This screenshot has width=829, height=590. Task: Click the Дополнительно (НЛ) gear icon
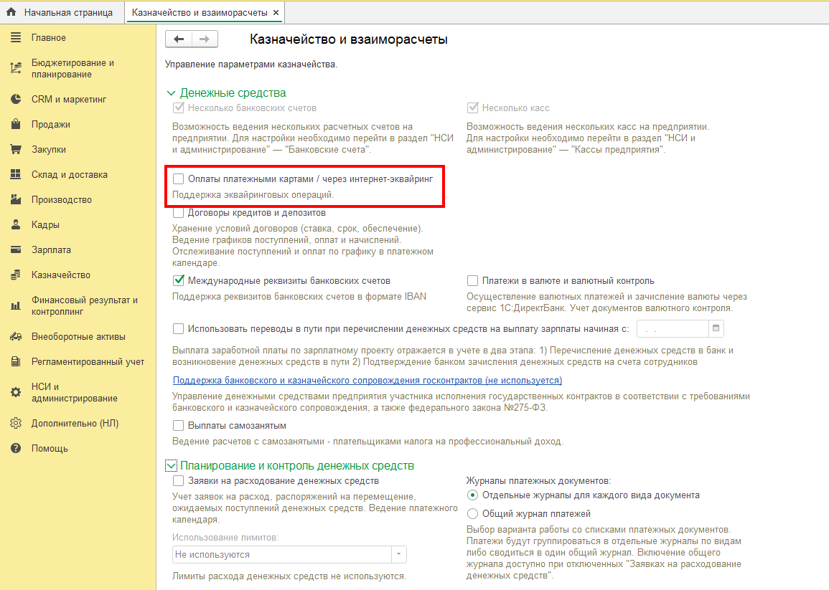coord(16,423)
